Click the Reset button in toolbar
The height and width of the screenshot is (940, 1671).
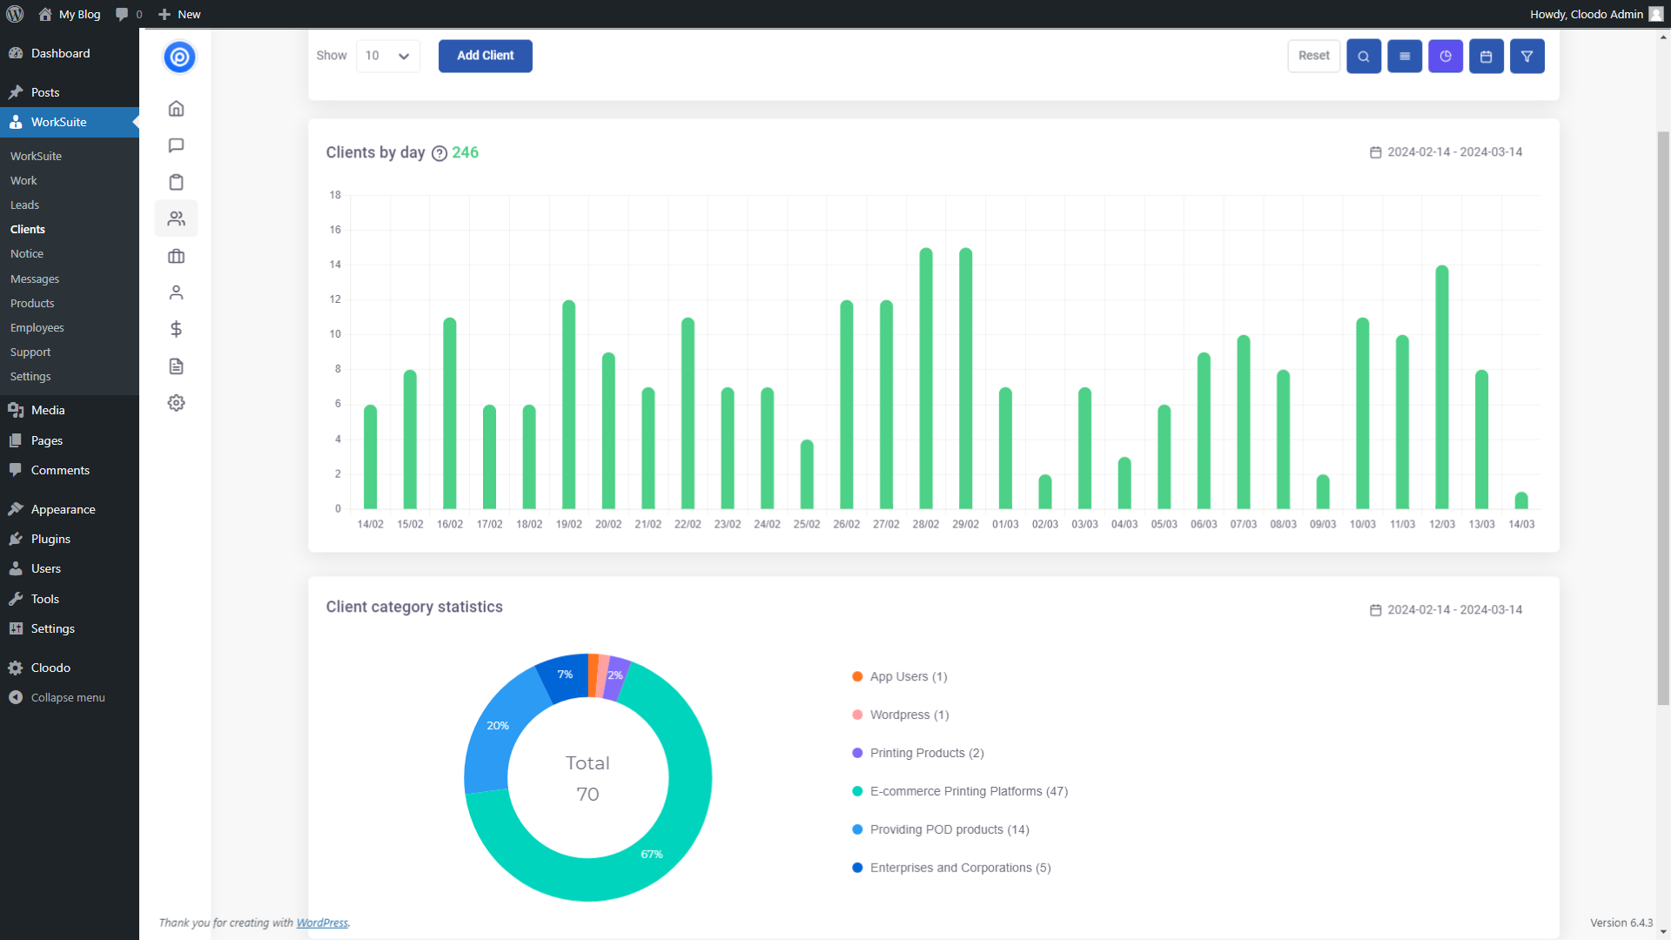click(x=1313, y=55)
